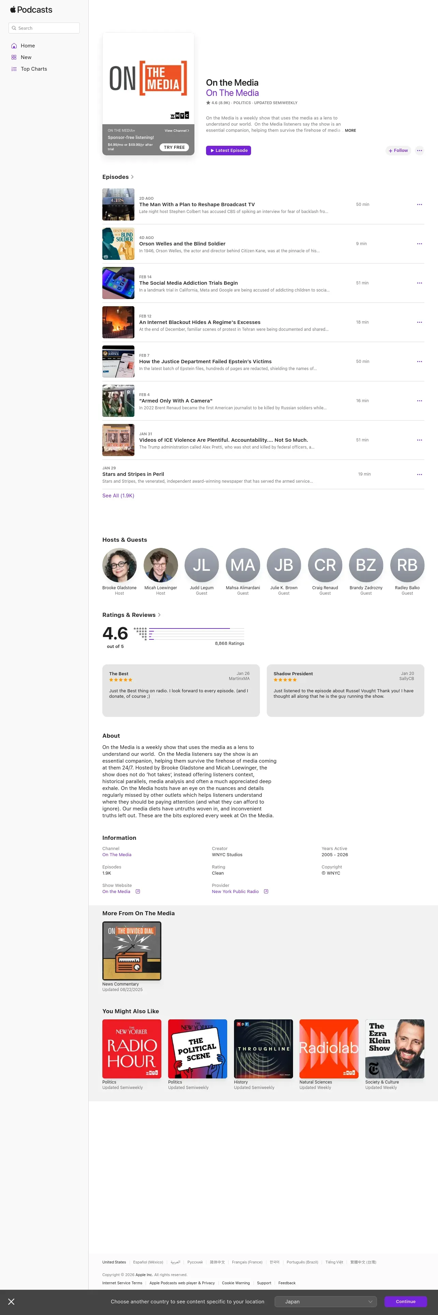Open View Channel for On The Media+

tap(176, 131)
